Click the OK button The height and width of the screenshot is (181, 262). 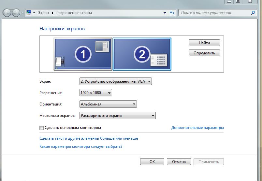tap(152, 162)
